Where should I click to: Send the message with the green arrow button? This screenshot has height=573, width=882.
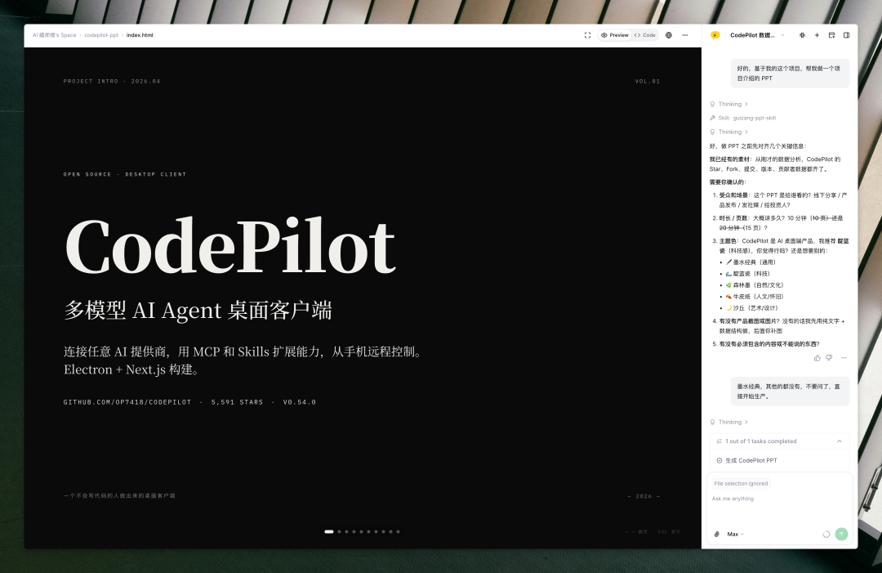tap(841, 534)
